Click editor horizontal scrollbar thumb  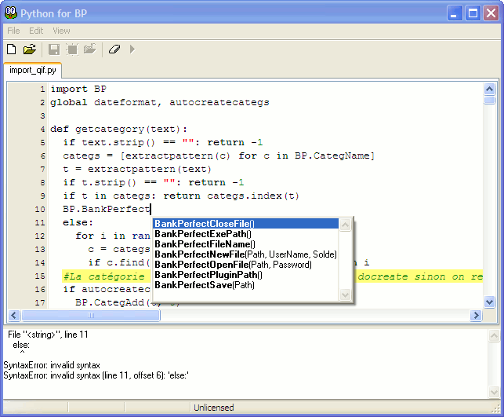tap(91, 315)
